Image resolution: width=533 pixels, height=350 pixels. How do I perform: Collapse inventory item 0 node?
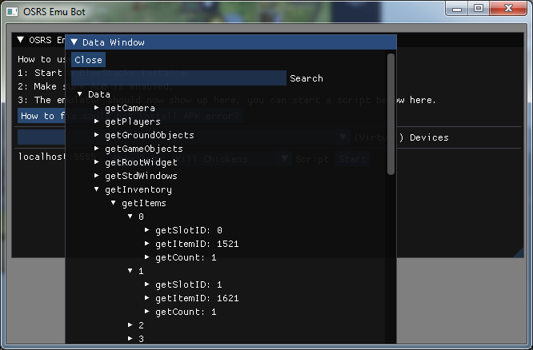[130, 217]
